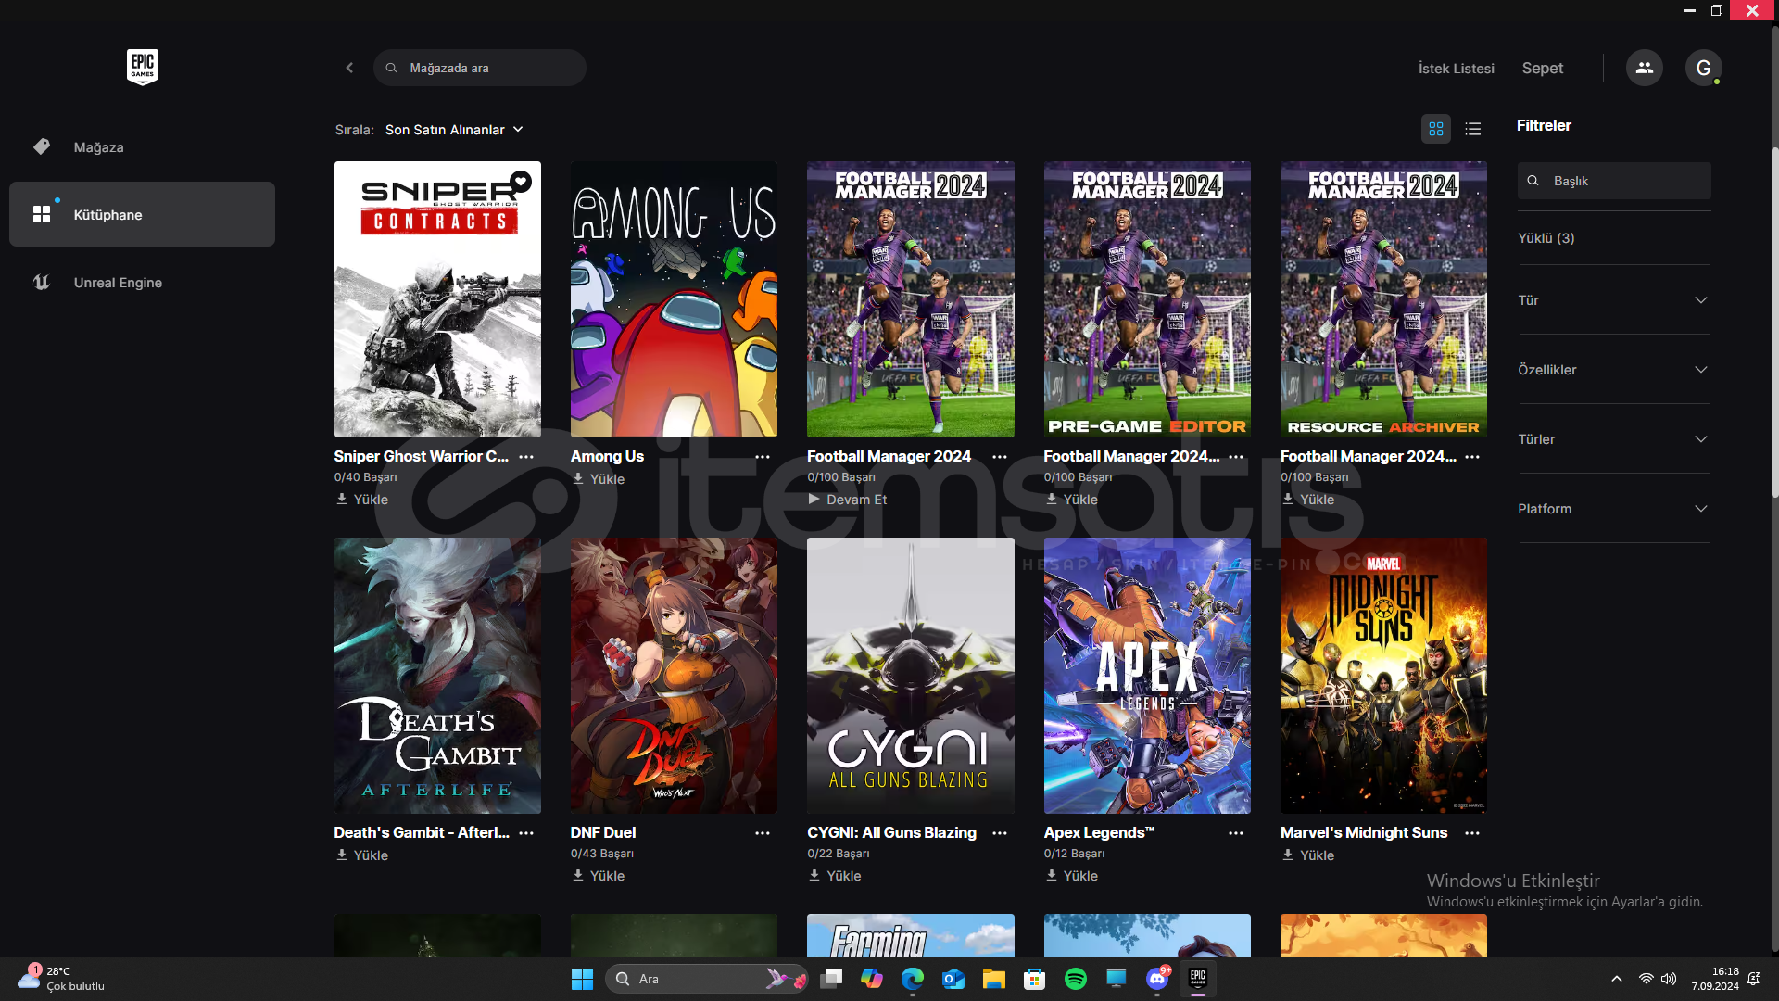Open Death's Gambit three-dot menu

526,833
